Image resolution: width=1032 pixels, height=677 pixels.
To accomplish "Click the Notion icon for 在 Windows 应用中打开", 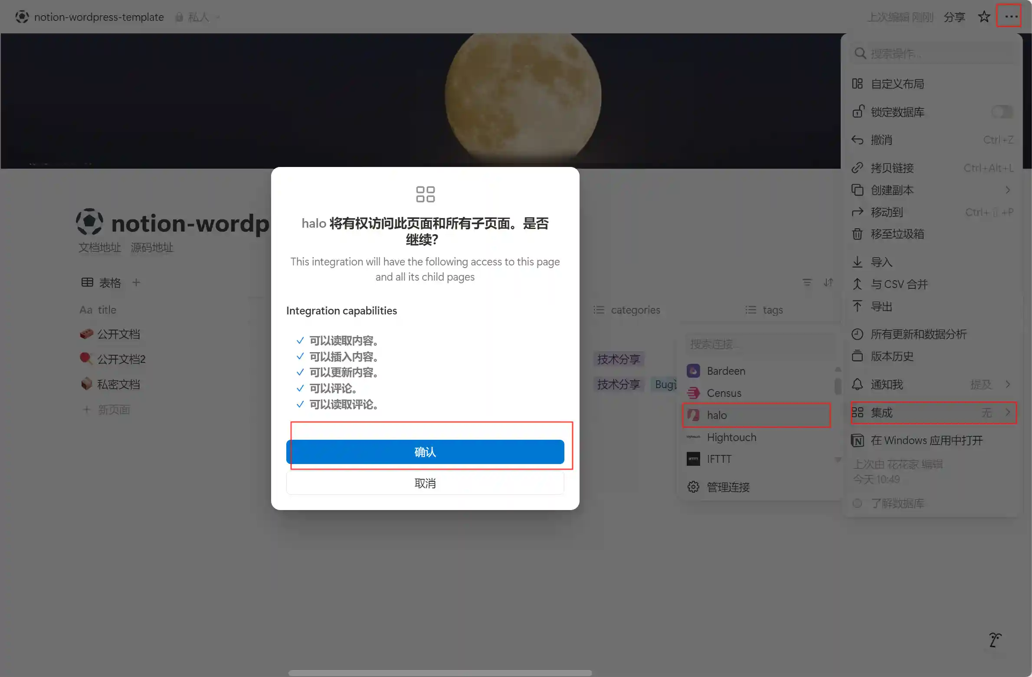I will 858,440.
